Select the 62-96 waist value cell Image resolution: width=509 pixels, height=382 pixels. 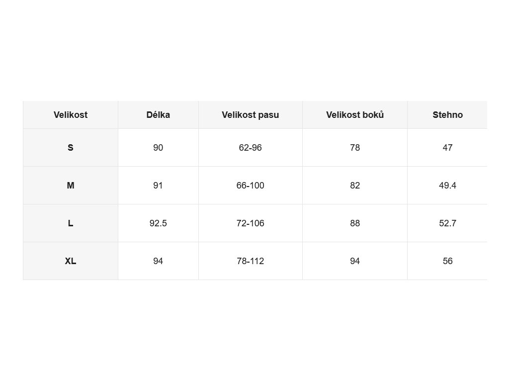[x=251, y=147]
